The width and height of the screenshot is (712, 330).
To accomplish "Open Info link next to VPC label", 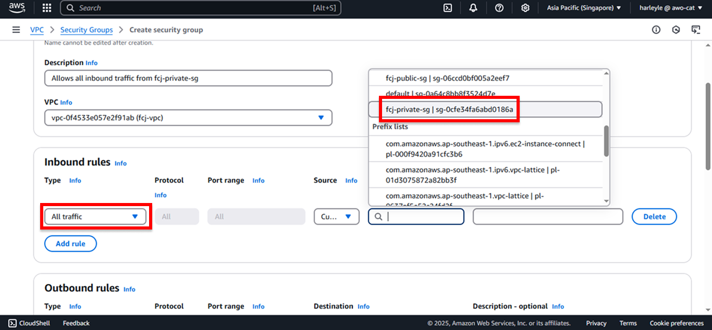I will point(66,103).
